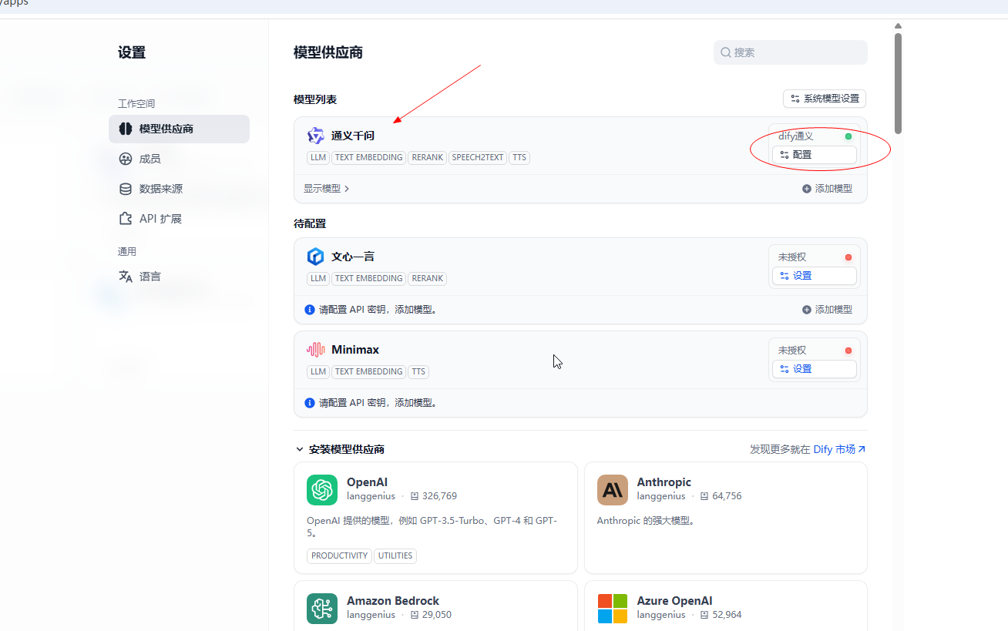
Task: Click 添加模型 for 通义千问
Action: (x=827, y=189)
